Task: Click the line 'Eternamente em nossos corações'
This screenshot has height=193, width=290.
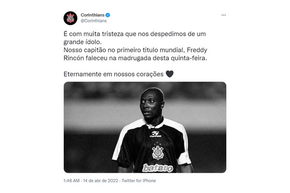Action: click(x=114, y=74)
